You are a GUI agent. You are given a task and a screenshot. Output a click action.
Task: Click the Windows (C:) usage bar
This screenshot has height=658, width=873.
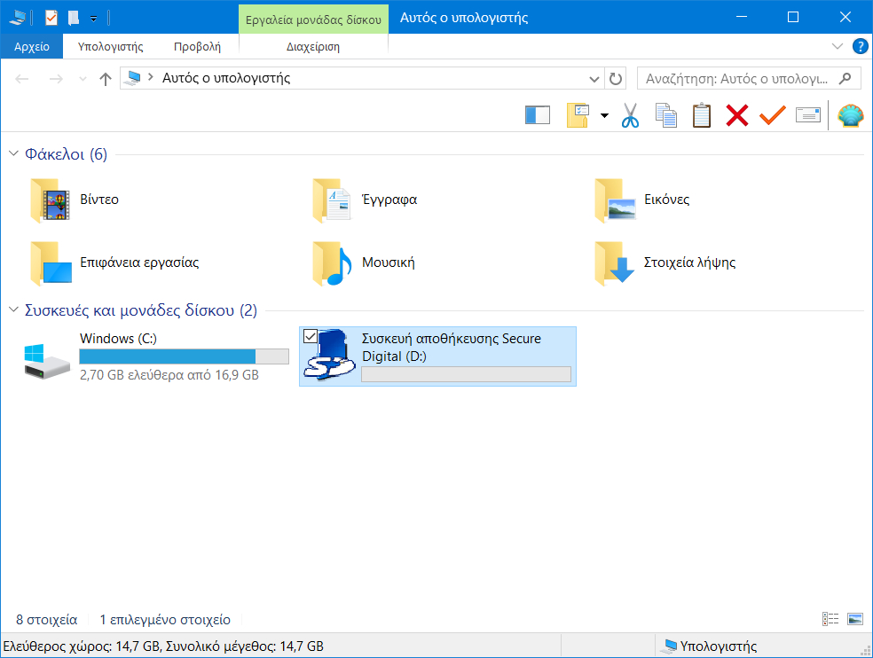coord(184,356)
